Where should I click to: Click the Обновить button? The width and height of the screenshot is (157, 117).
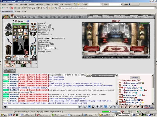(x=135, y=77)
